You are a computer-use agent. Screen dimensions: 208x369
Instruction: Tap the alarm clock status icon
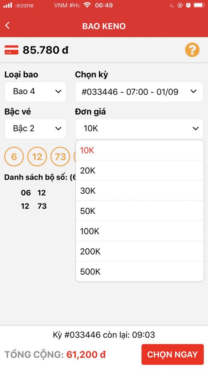coord(188,5)
